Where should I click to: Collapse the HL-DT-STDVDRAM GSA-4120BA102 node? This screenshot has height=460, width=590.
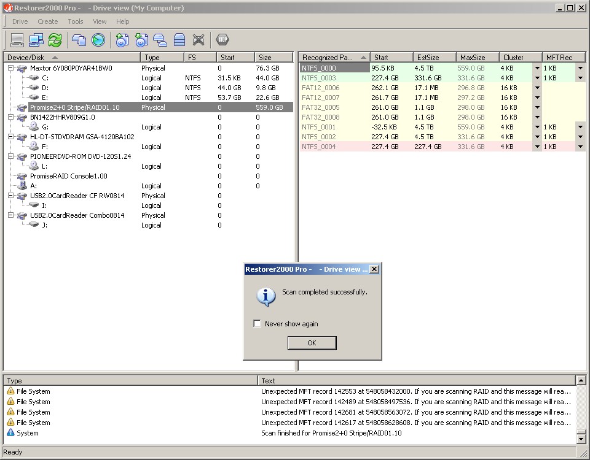(11, 137)
